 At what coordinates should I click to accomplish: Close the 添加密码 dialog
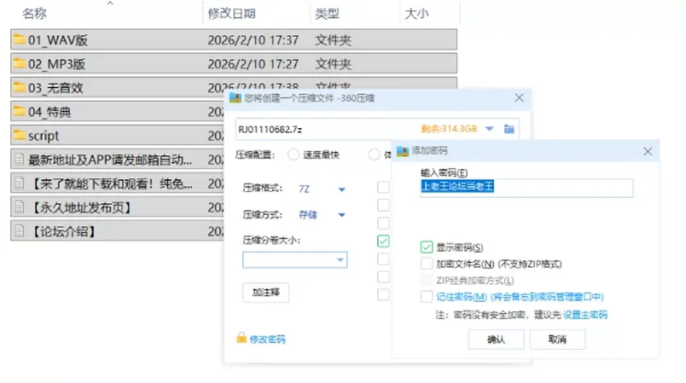(x=647, y=151)
